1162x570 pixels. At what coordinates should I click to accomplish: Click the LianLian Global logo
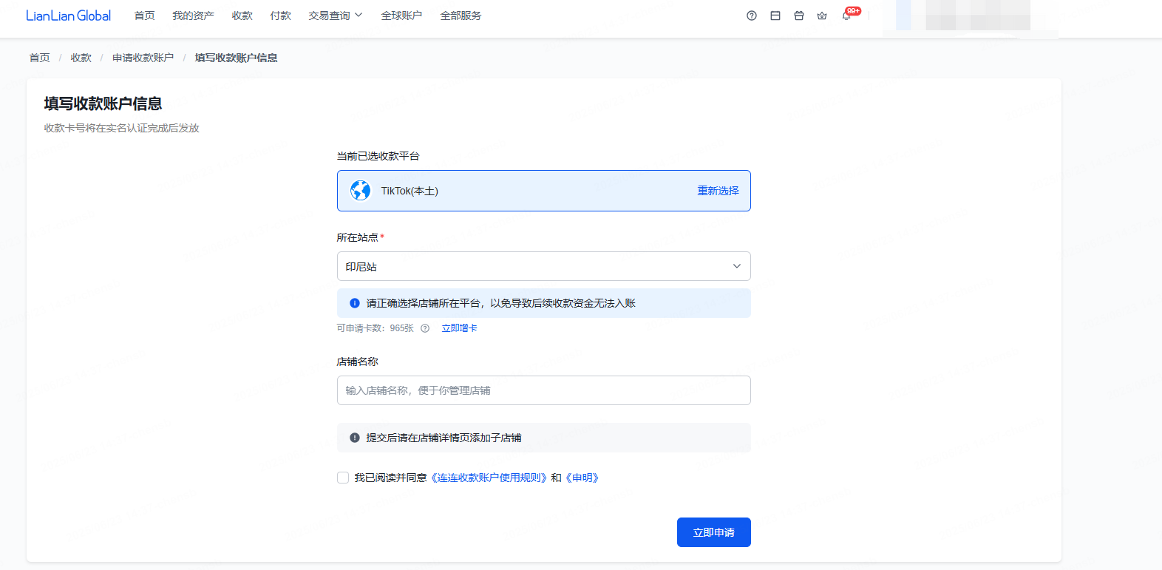tap(68, 16)
